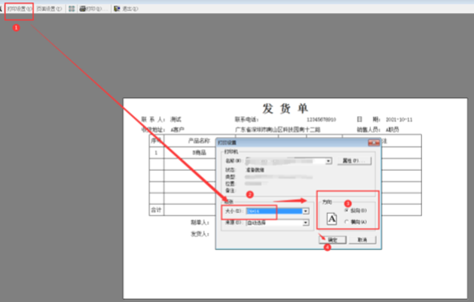Viewport: 474px width, 302px height.
Task: Click the 确定 button in print setup dialog
Action: point(332,239)
